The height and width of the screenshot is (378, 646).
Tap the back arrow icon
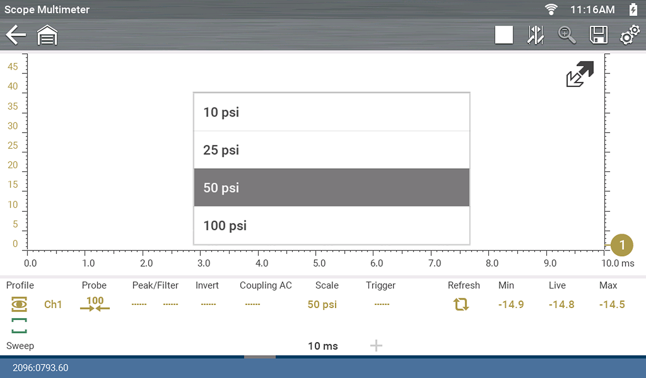[x=16, y=35]
